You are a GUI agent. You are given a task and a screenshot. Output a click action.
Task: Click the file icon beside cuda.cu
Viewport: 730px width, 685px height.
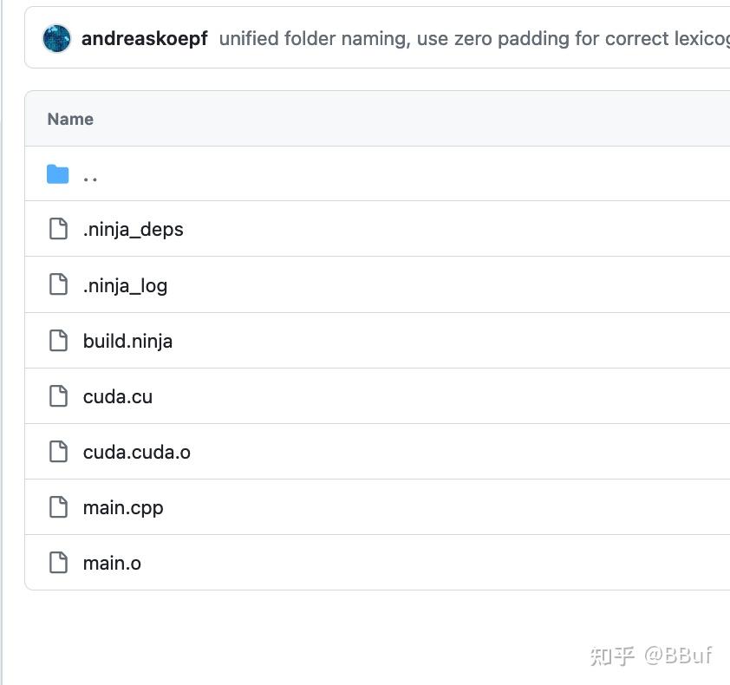click(x=58, y=395)
